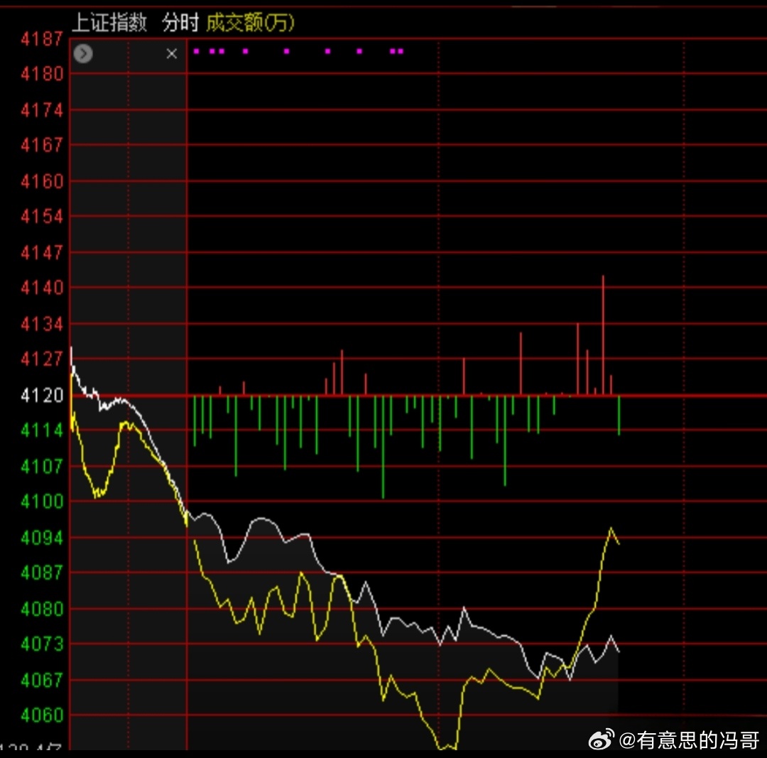Click the green 4087 axis label

tap(42, 573)
